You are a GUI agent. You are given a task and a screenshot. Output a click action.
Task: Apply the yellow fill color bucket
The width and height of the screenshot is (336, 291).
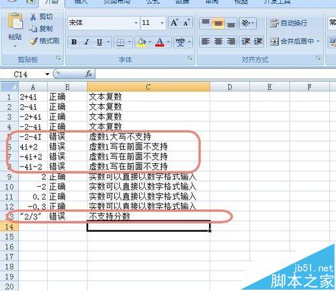[142, 42]
